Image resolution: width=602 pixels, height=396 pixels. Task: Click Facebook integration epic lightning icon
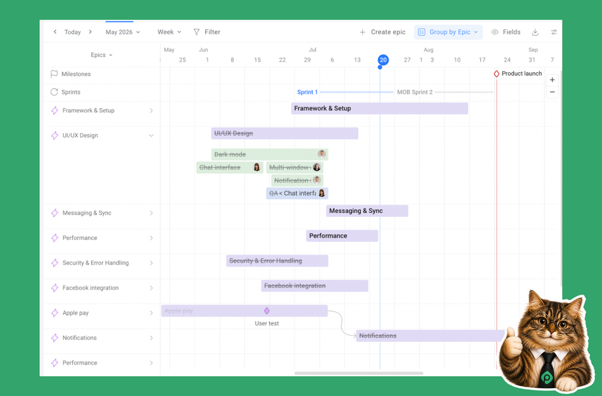(54, 288)
